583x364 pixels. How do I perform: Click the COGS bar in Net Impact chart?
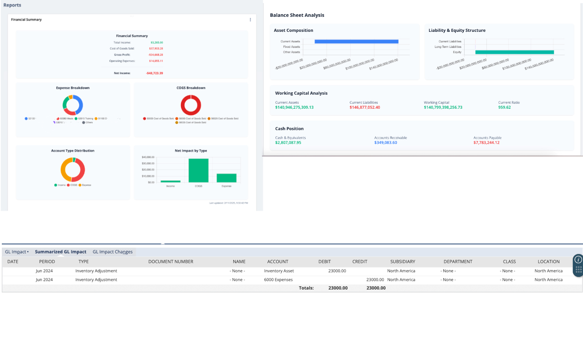tap(199, 170)
